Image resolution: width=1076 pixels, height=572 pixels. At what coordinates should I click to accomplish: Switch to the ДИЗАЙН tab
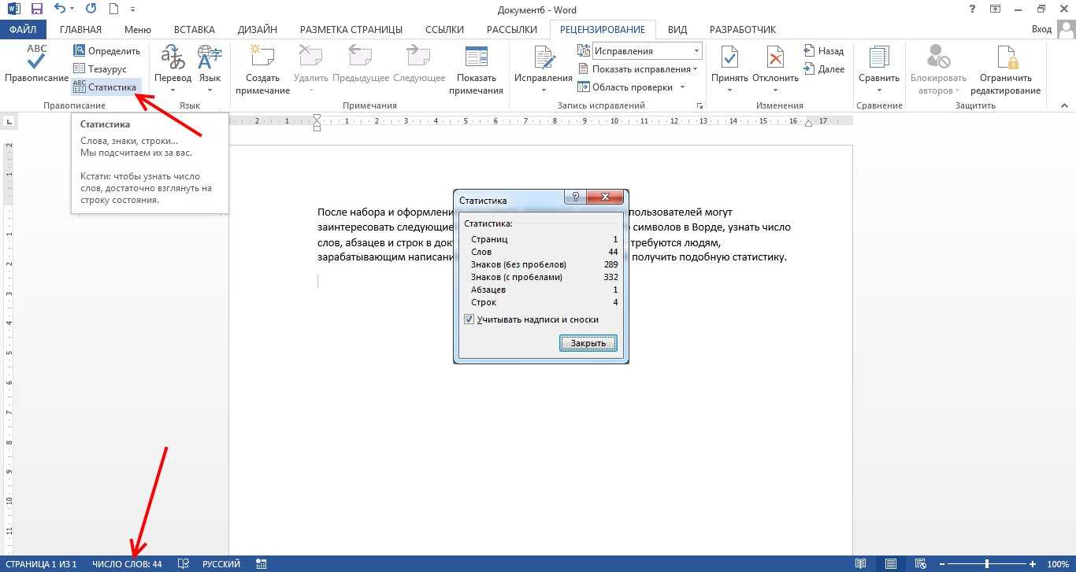[257, 29]
